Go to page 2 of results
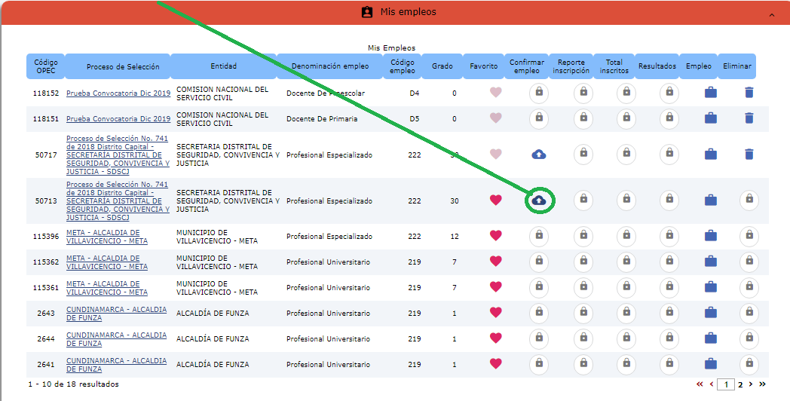This screenshot has width=790, height=401. [740, 384]
